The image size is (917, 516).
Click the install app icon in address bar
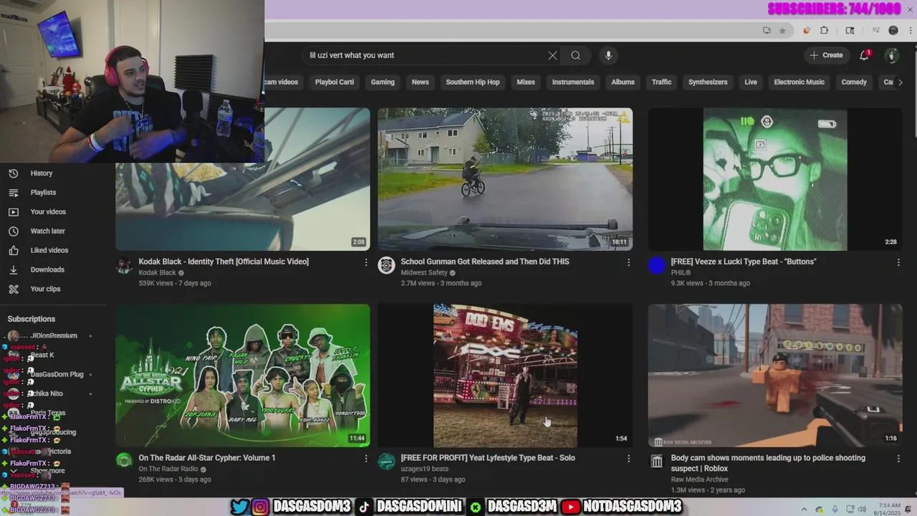click(x=767, y=30)
